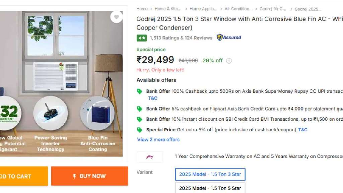Click the green tag beside Special Price offer
Image resolution: width=343 pixels, height=193 pixels.
tap(140, 130)
